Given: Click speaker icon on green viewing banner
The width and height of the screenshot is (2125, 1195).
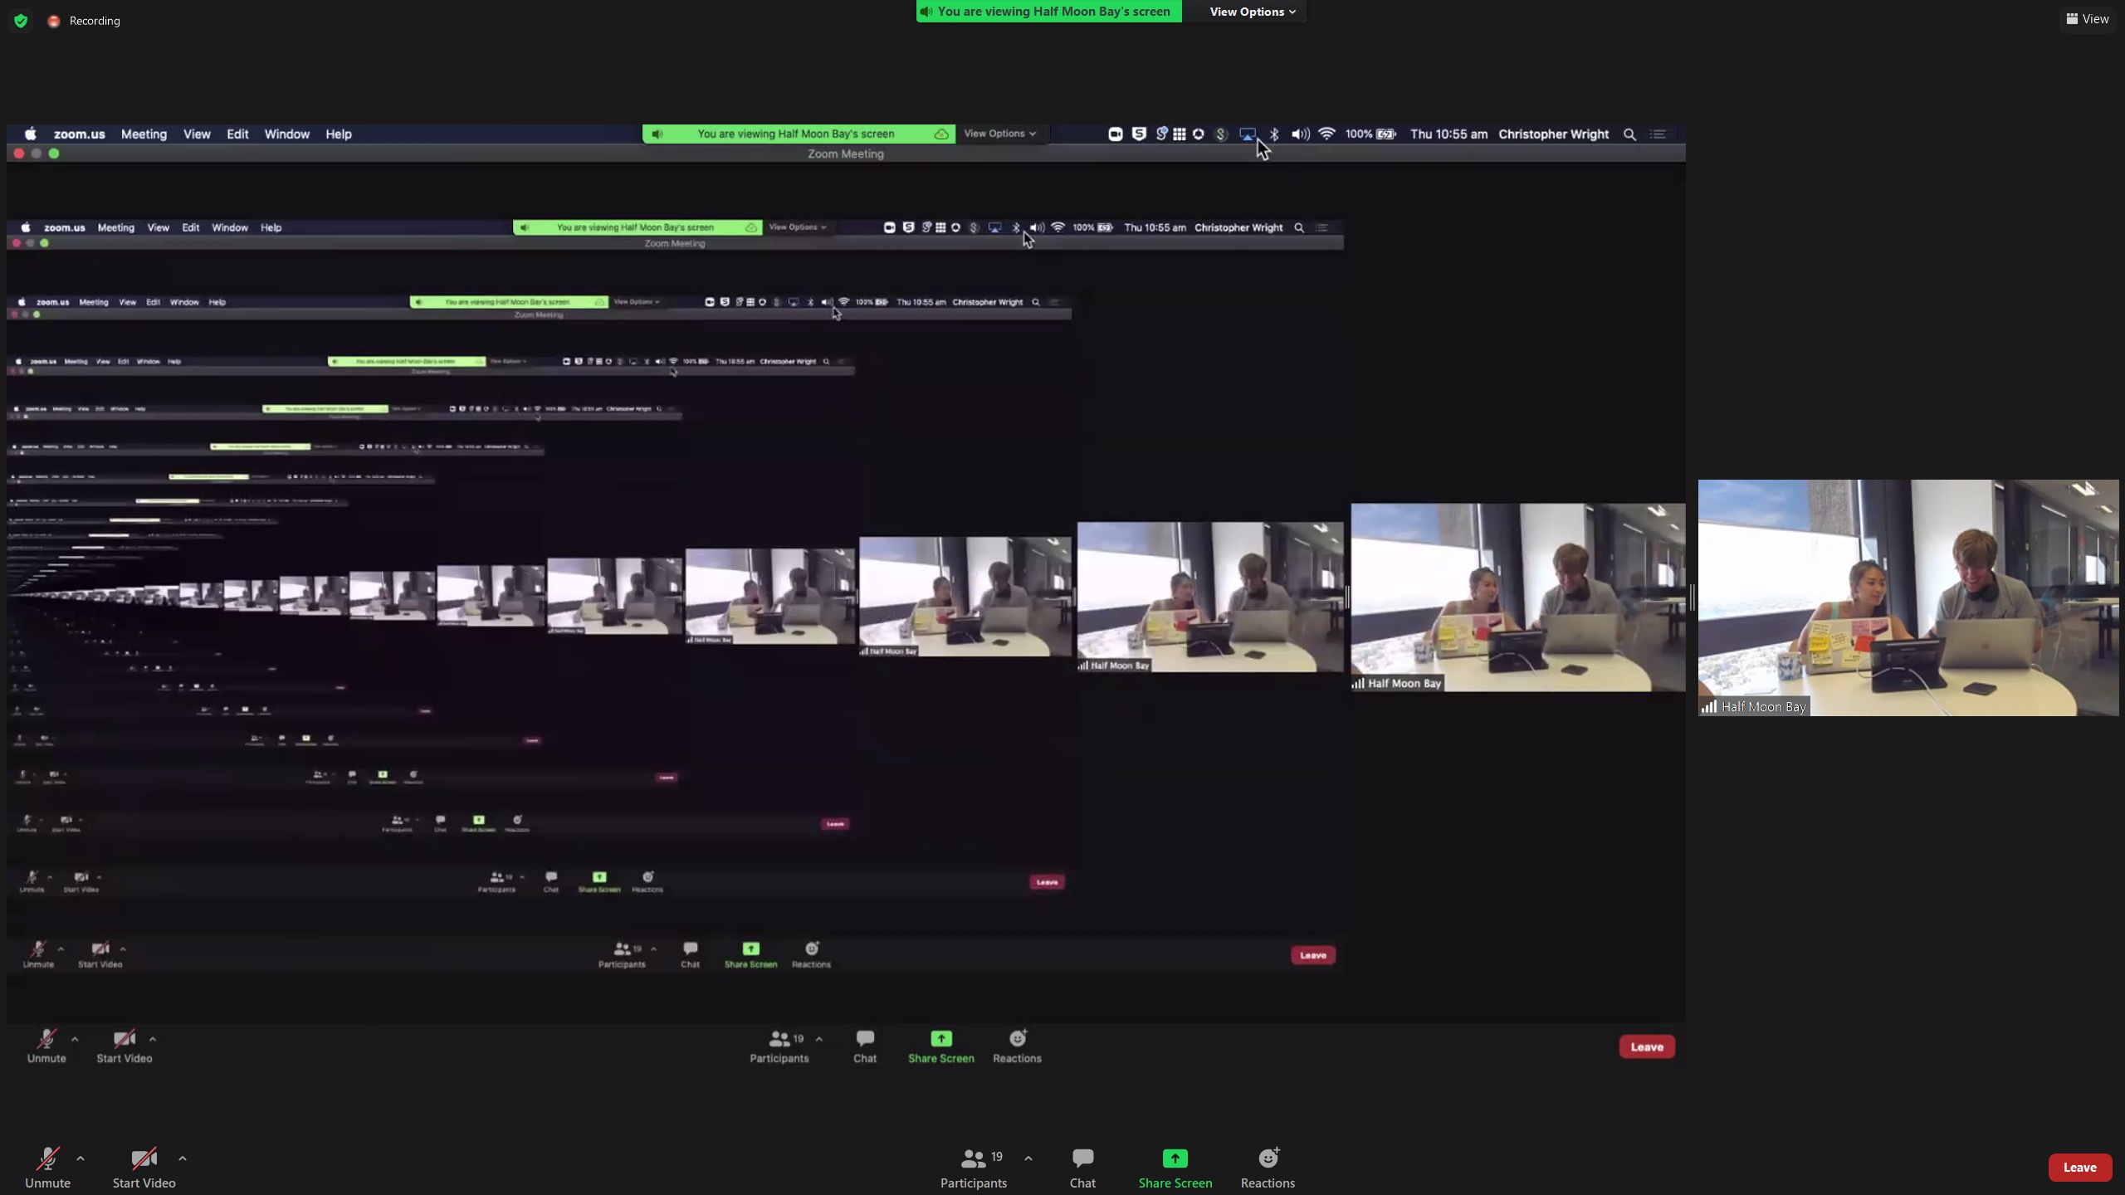Looking at the screenshot, I should [926, 12].
